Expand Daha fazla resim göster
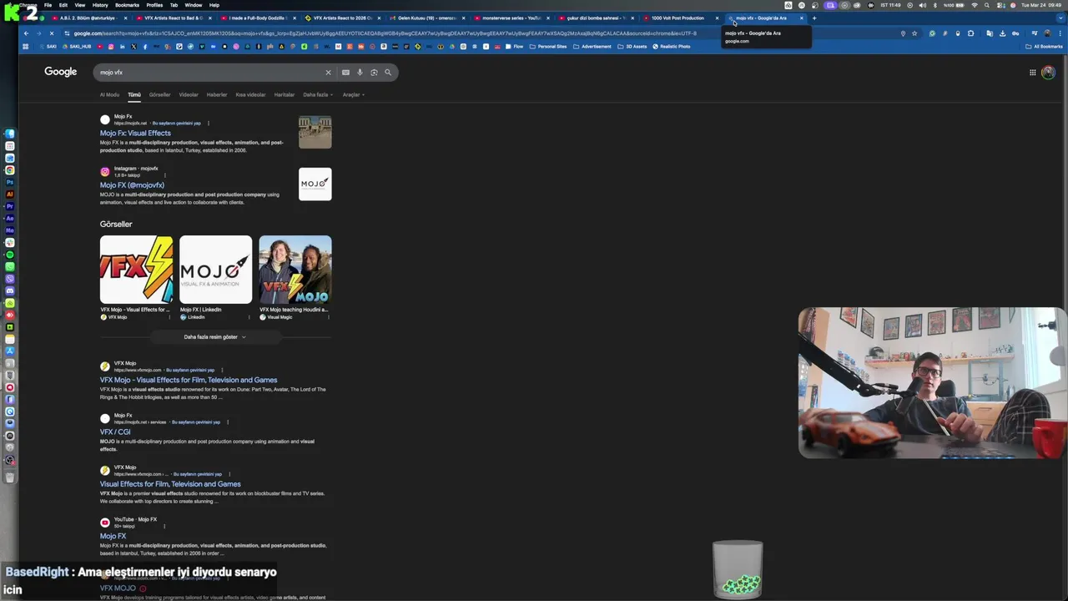The image size is (1068, 601). (x=215, y=337)
